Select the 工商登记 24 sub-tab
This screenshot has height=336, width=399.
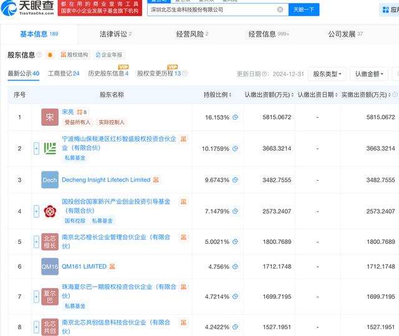pyautogui.click(x=64, y=74)
